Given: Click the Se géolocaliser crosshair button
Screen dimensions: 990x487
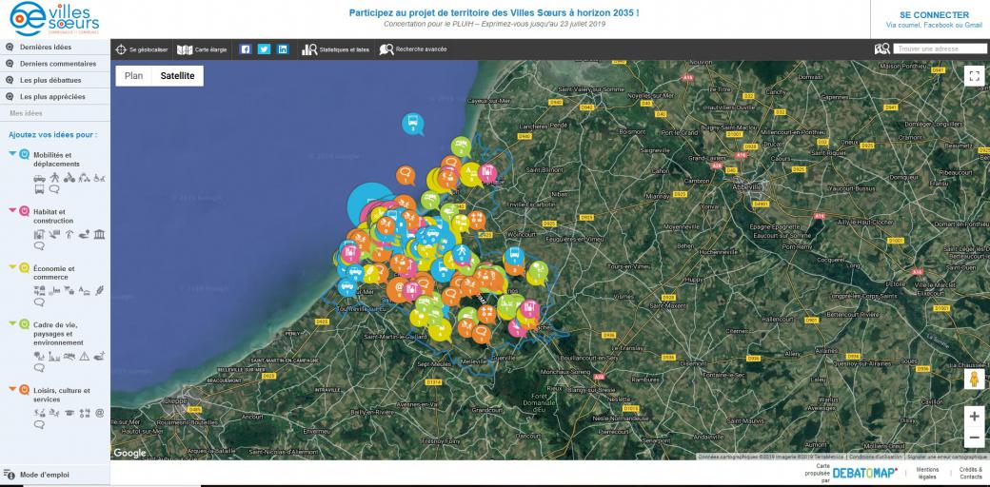Looking at the screenshot, I should click(142, 49).
